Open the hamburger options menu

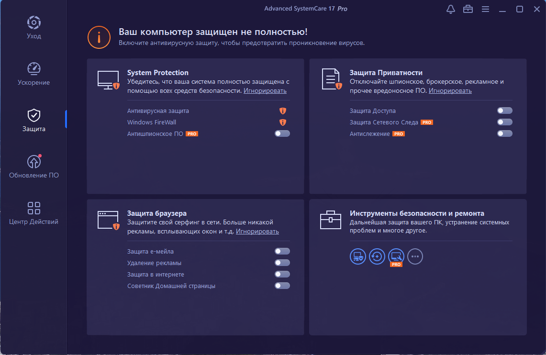tap(485, 9)
